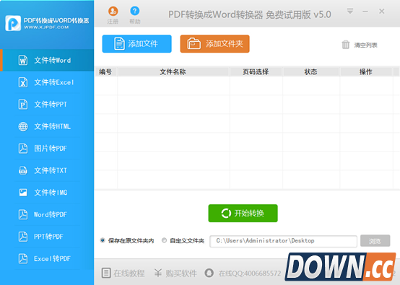Open the 在线教程 link
The width and height of the screenshot is (400, 285).
(129, 273)
